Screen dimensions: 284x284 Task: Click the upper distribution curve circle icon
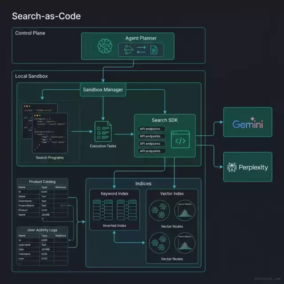coord(185,210)
